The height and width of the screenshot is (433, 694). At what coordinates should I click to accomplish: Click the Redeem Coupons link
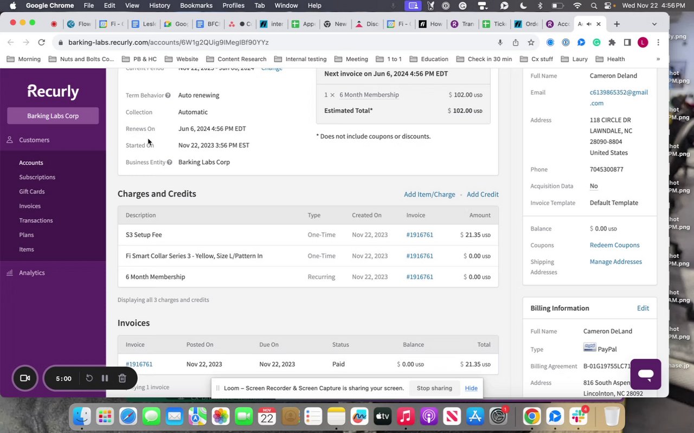[x=614, y=245]
